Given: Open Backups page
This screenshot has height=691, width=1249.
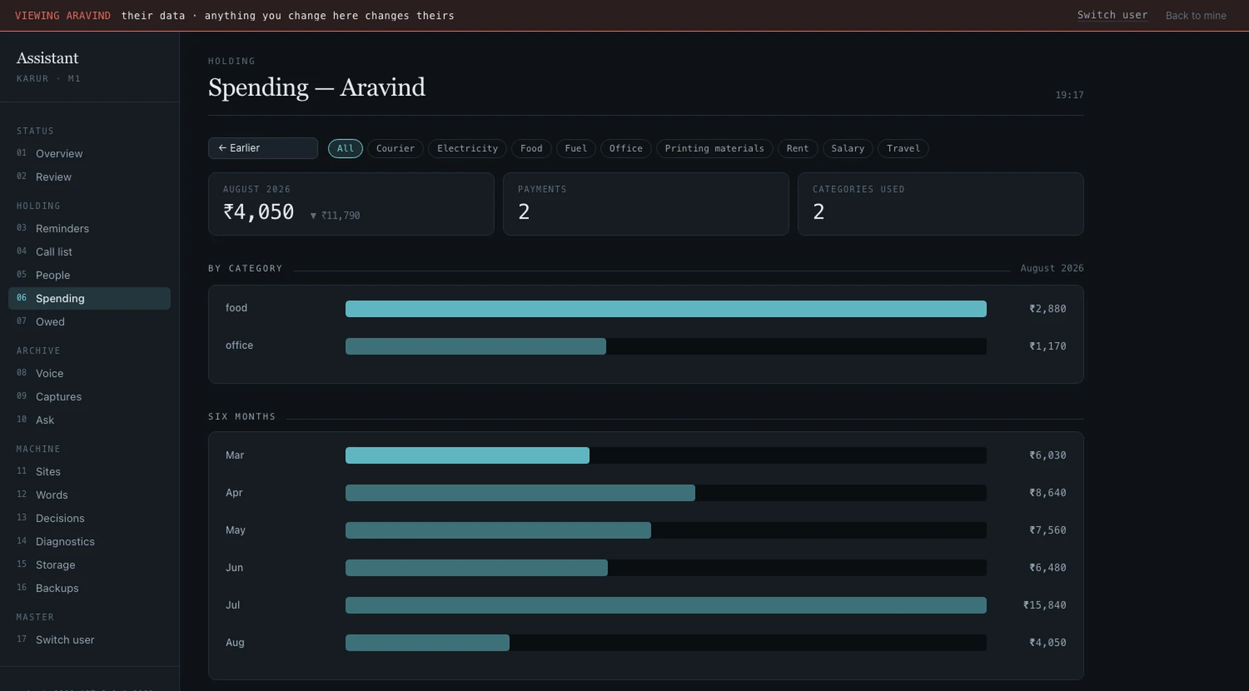Looking at the screenshot, I should pos(90,588).
